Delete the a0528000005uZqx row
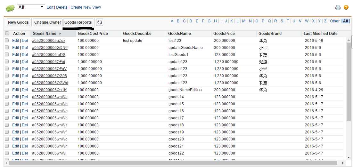Viewport: 353px width, 167px height. [x=25, y=41]
